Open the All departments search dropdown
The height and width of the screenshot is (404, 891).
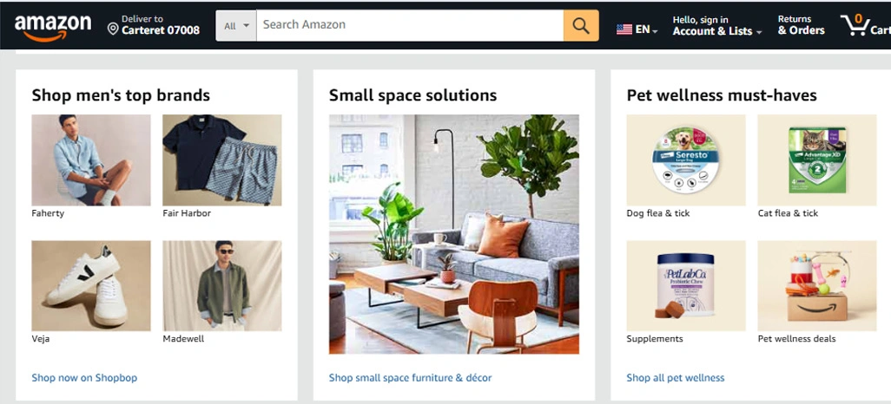point(236,25)
